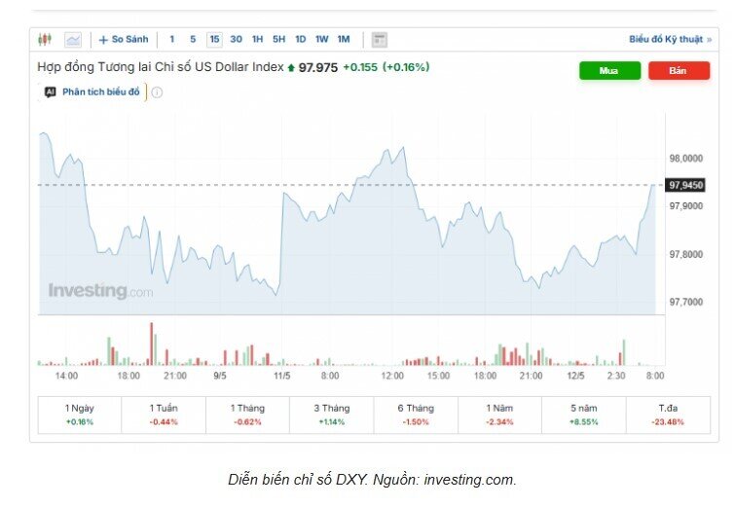
Task: Choose the 1M interval
Action: tap(344, 39)
